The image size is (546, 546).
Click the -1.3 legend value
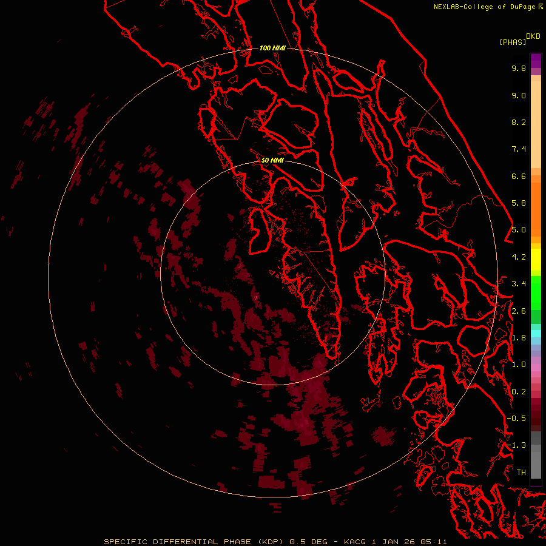click(516, 445)
